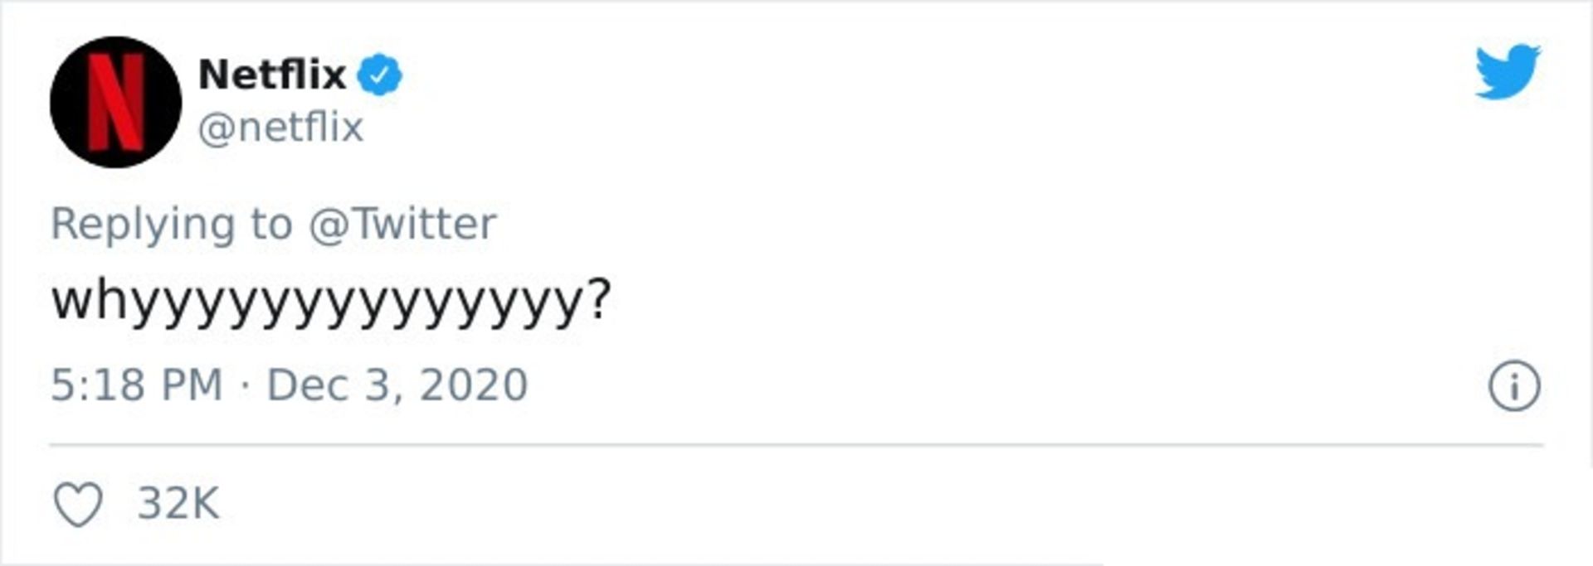Open the @netflix handle link

[x=280, y=128]
